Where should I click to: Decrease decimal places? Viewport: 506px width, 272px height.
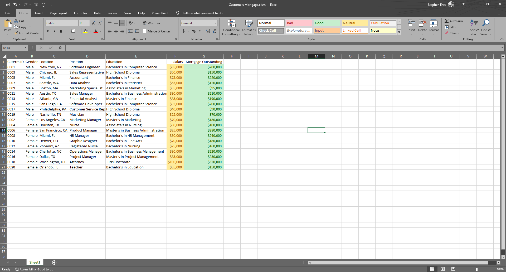point(215,31)
